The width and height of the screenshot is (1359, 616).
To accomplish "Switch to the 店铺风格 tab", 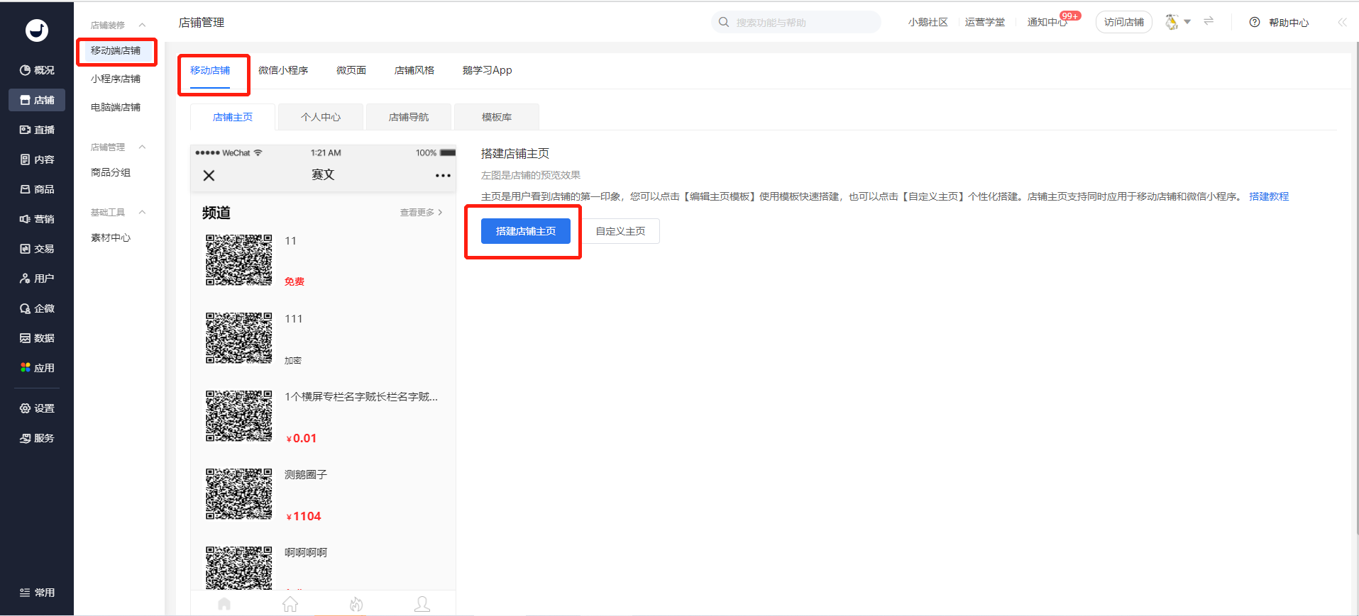I will 414,70.
